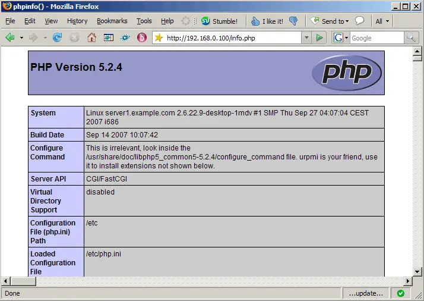This screenshot has height=301, width=424.
Task: Open the Help menu
Action: tap(167, 21)
